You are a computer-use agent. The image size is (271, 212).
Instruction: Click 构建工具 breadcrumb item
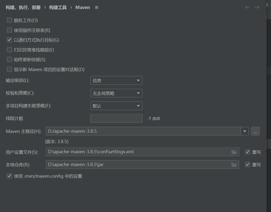point(58,8)
